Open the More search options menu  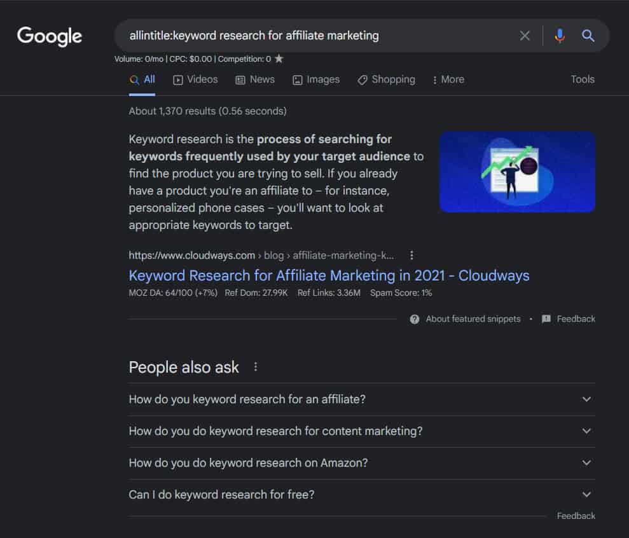(x=448, y=79)
